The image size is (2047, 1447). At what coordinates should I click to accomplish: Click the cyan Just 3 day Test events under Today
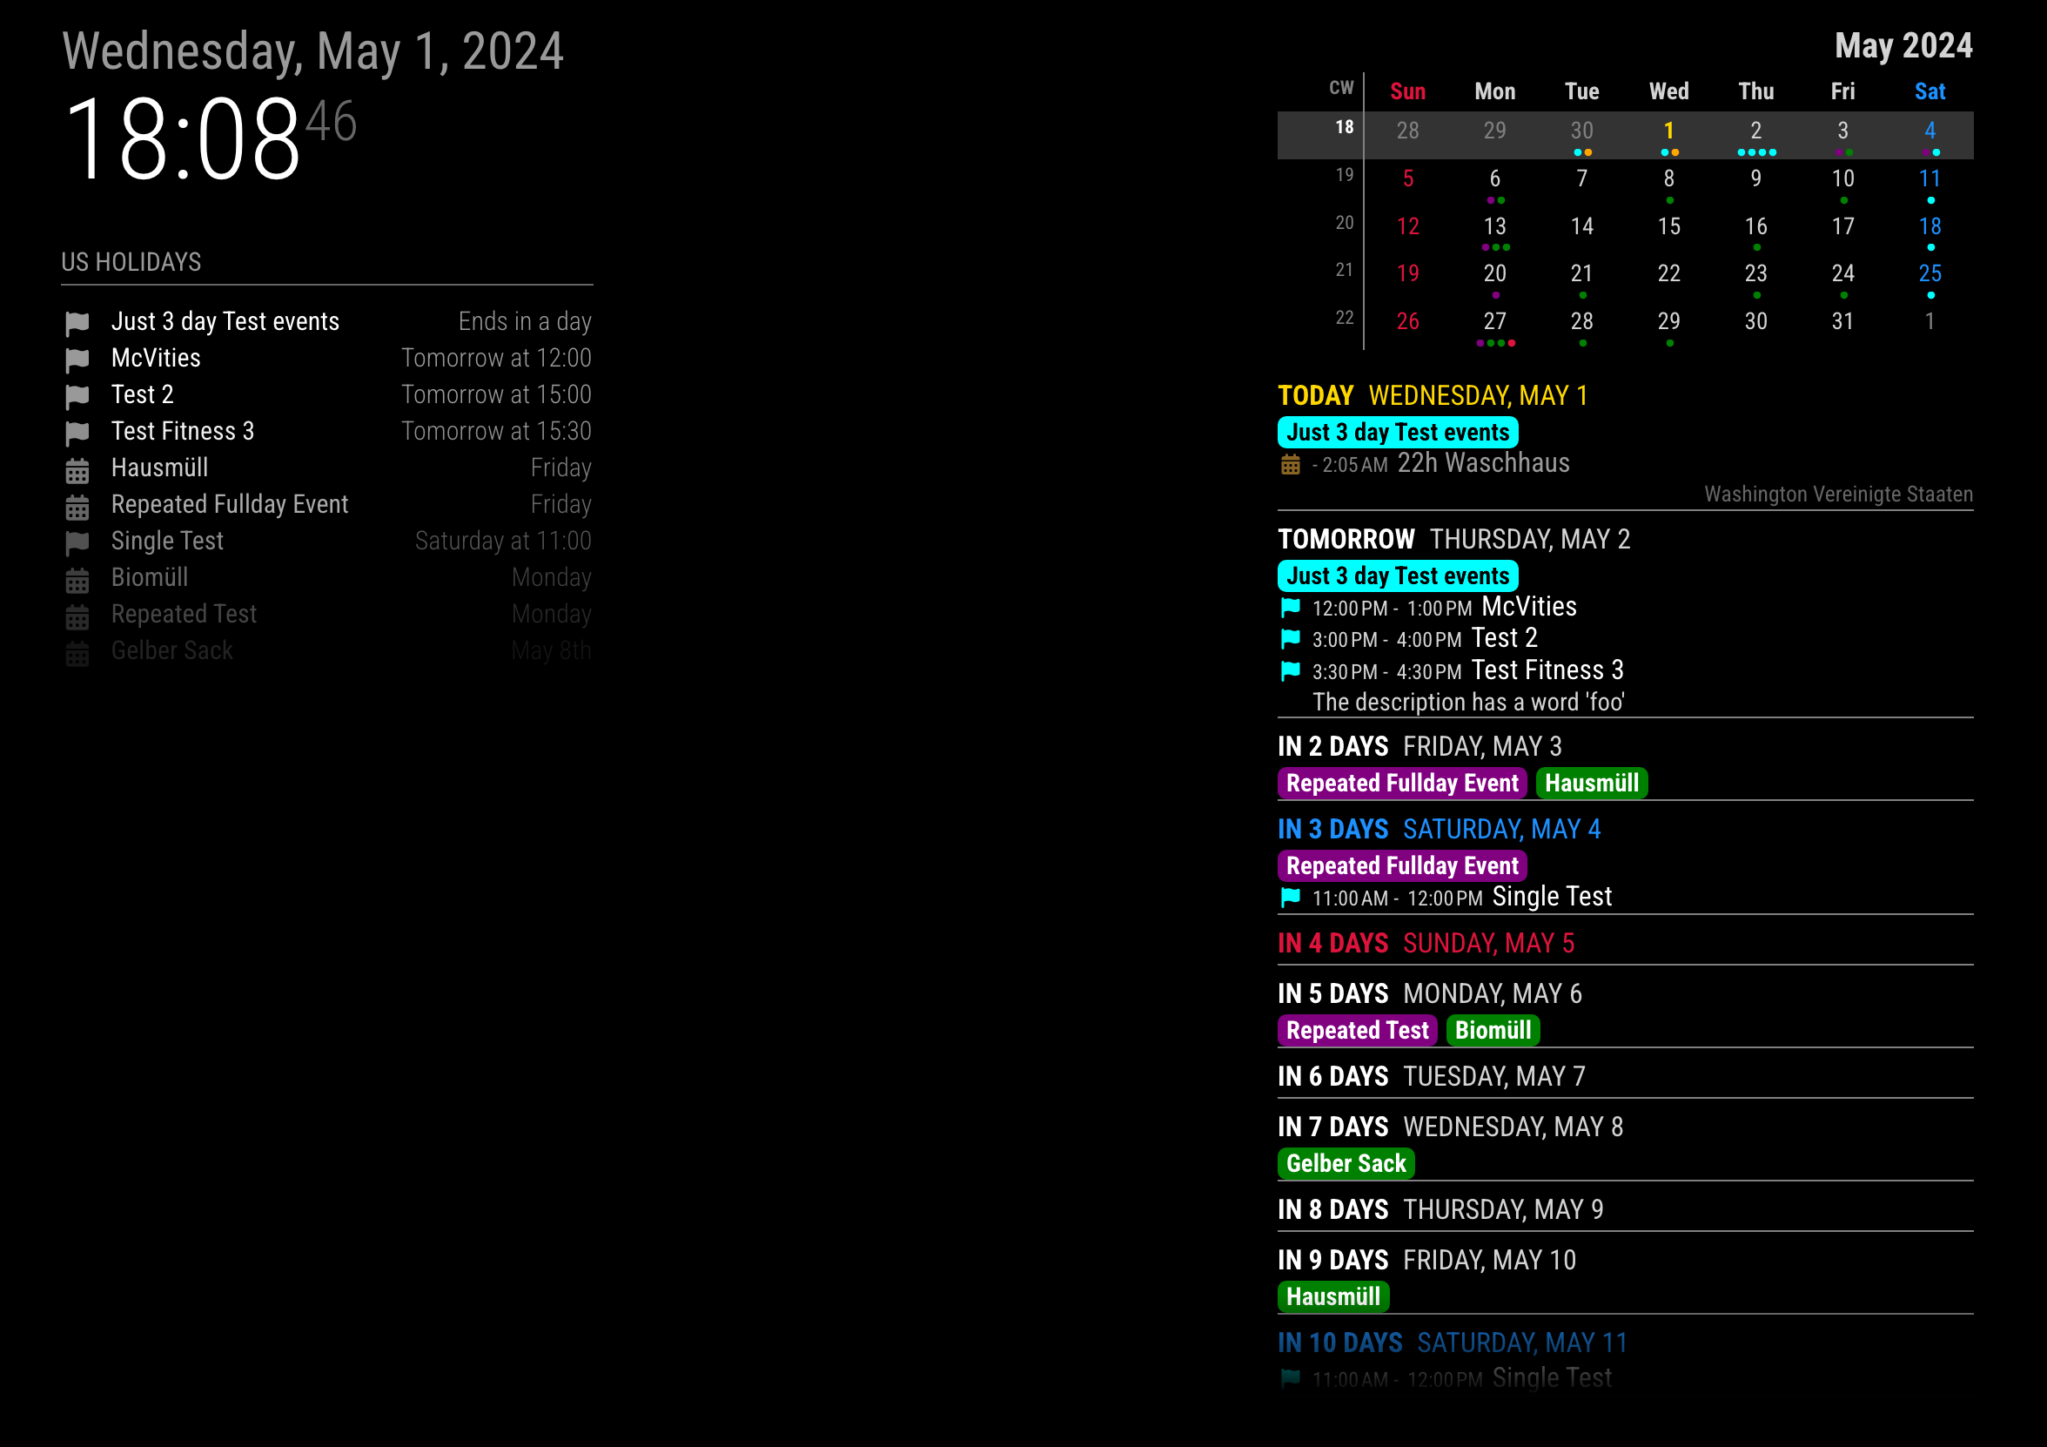pyautogui.click(x=1397, y=433)
